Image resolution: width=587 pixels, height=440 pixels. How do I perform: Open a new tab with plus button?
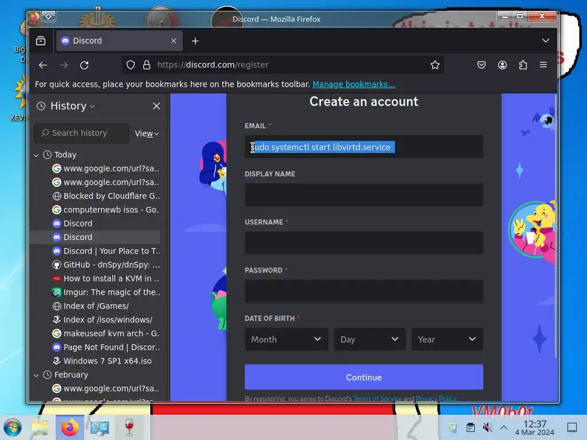tap(195, 41)
